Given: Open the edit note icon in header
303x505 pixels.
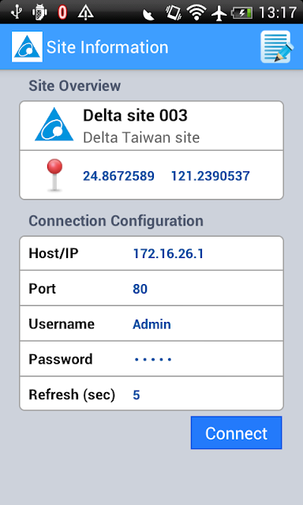Looking at the screenshot, I should (x=277, y=47).
